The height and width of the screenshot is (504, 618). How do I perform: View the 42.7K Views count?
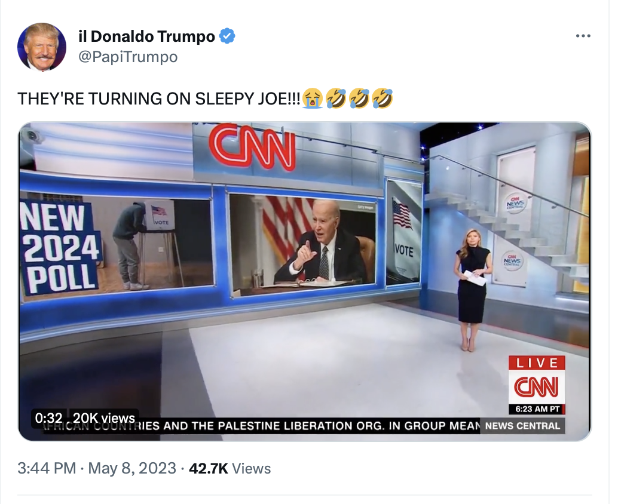point(230,468)
